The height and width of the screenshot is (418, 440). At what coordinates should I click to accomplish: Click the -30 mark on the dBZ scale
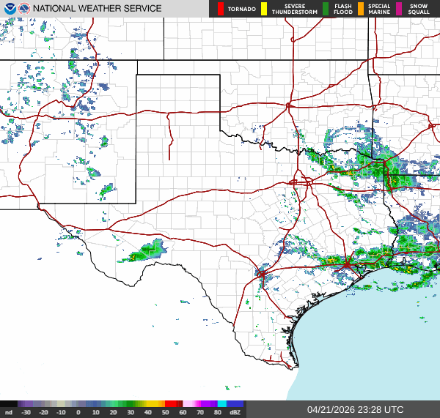pos(26,413)
